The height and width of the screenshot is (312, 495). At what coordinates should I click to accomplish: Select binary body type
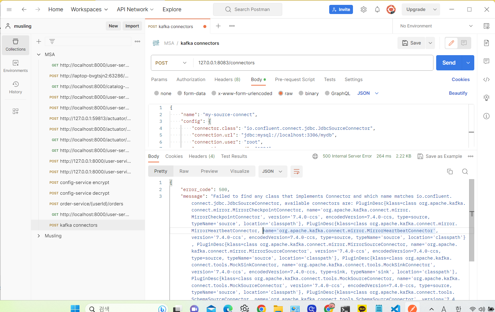point(301,93)
